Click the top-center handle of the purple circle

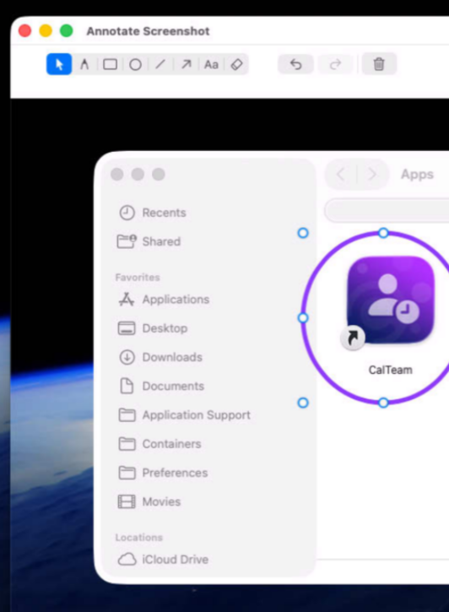[x=383, y=233]
